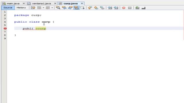Click the red Start Macro Recording icon
The height and width of the screenshot is (103, 184).
(124, 8)
